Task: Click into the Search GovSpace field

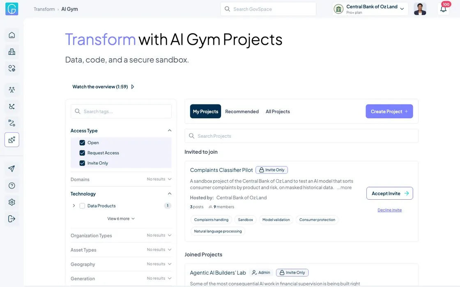Action: (268, 9)
